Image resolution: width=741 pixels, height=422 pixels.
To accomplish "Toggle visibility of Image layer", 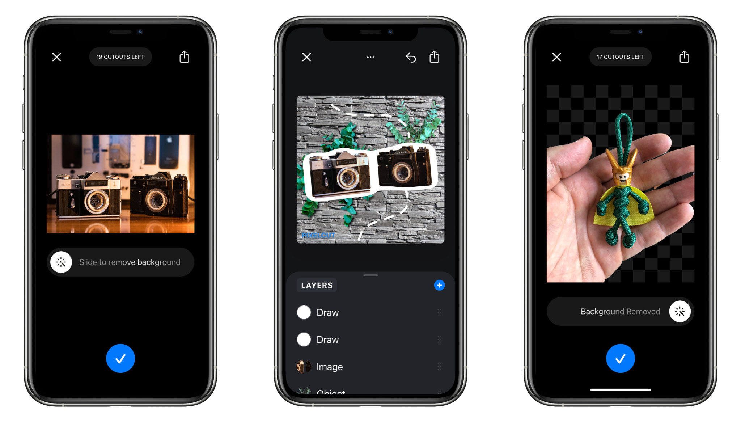I will (x=303, y=367).
